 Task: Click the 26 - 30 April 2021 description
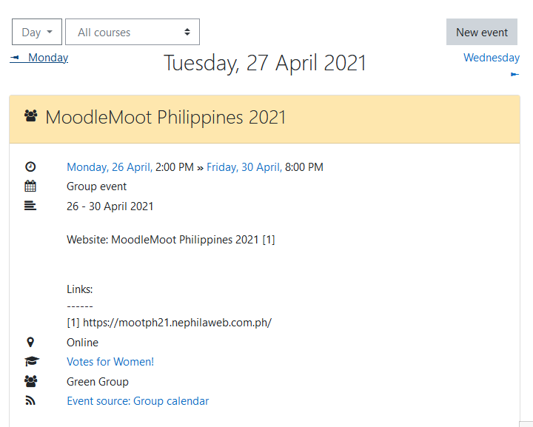pyautogui.click(x=110, y=206)
